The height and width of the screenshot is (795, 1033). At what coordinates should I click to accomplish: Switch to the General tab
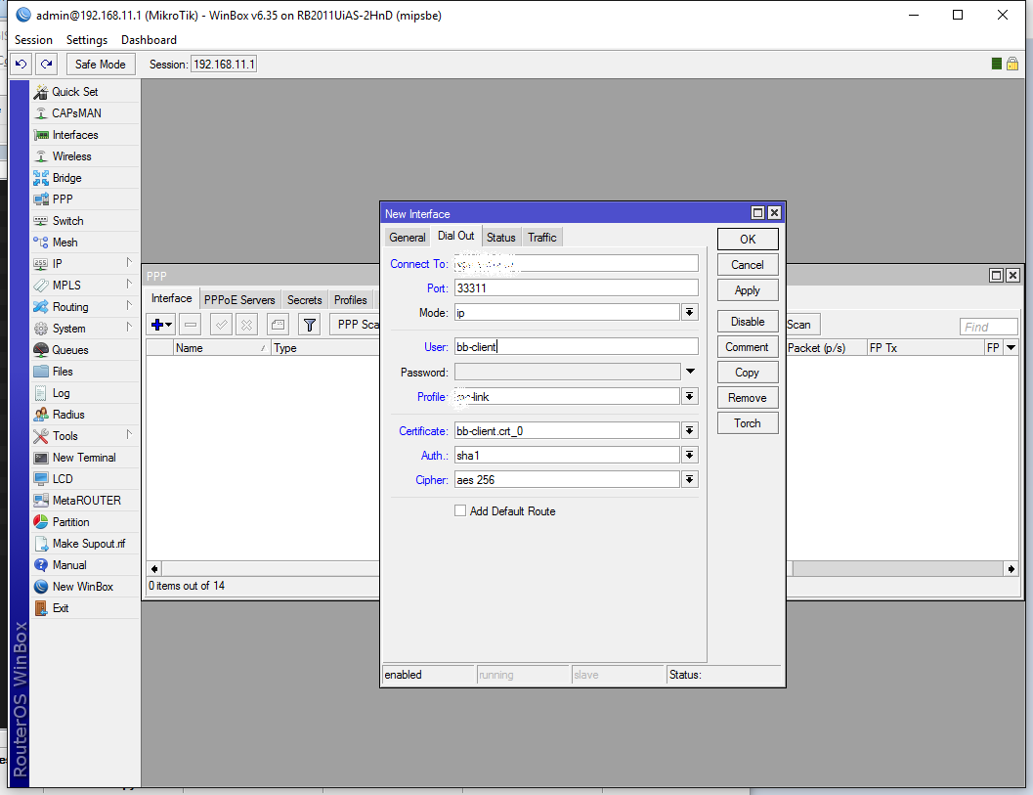coord(408,238)
